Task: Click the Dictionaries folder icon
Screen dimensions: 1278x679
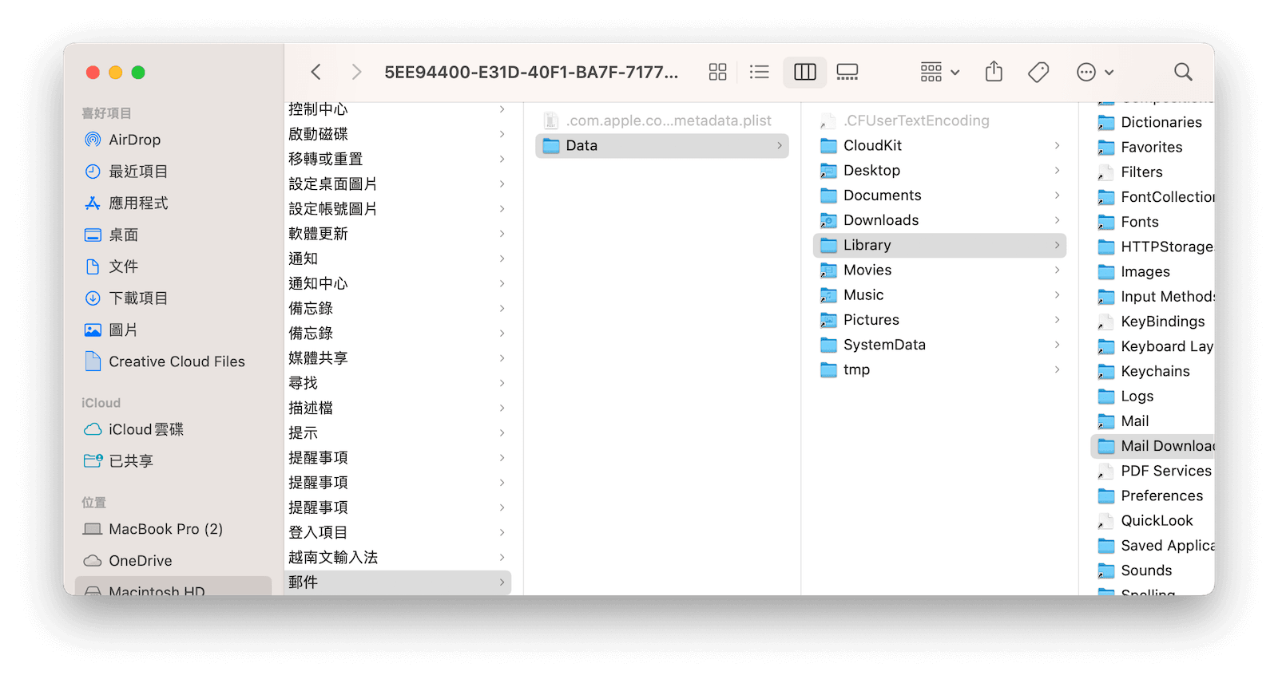Action: [1106, 122]
